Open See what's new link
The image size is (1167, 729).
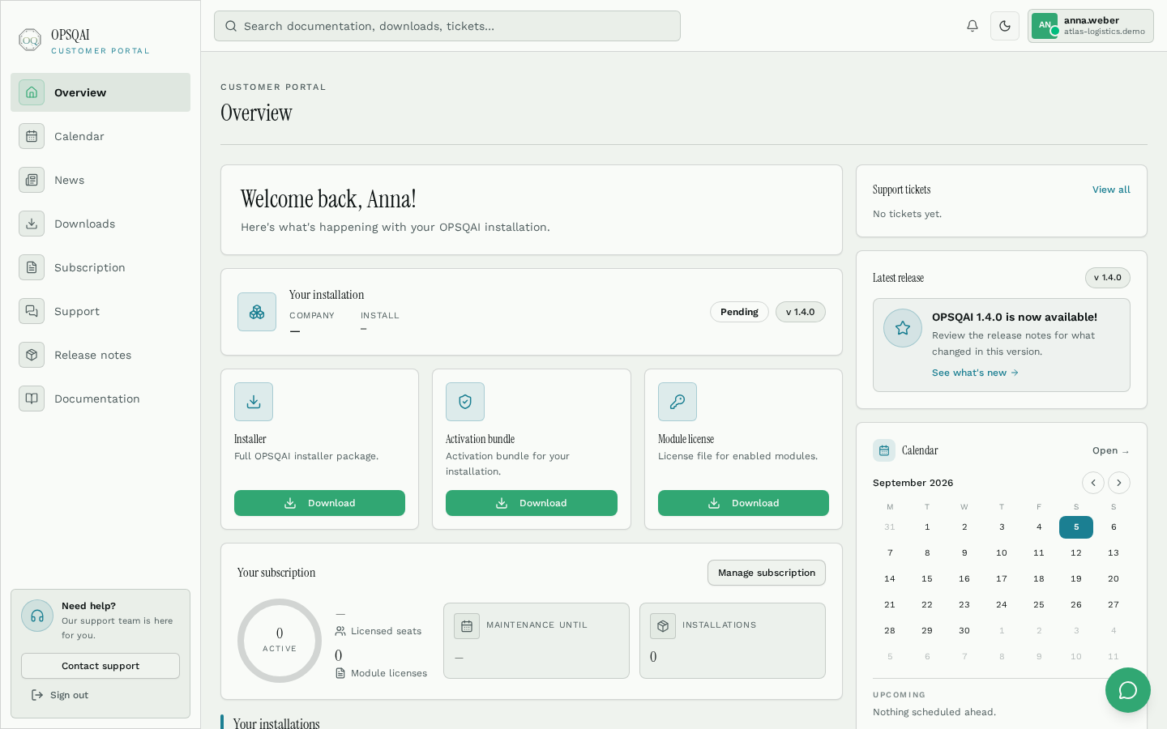coord(975,373)
